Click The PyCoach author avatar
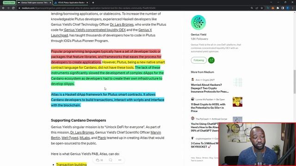Image resolution: width=296 pixels, height=166 pixels. pos(192,119)
